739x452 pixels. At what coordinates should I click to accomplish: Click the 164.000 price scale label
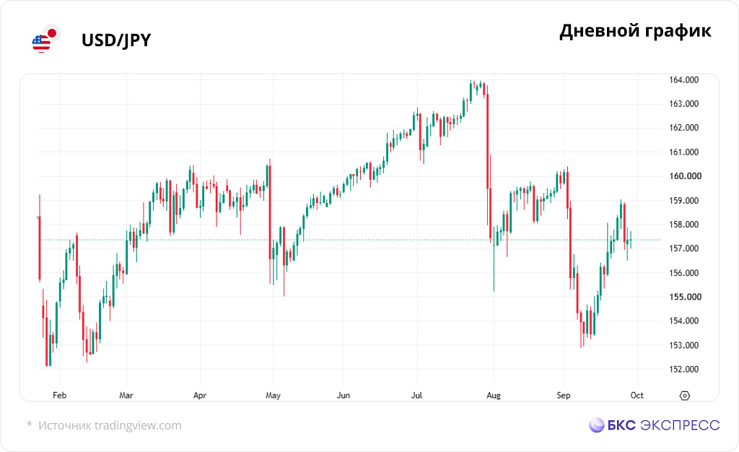(x=683, y=79)
